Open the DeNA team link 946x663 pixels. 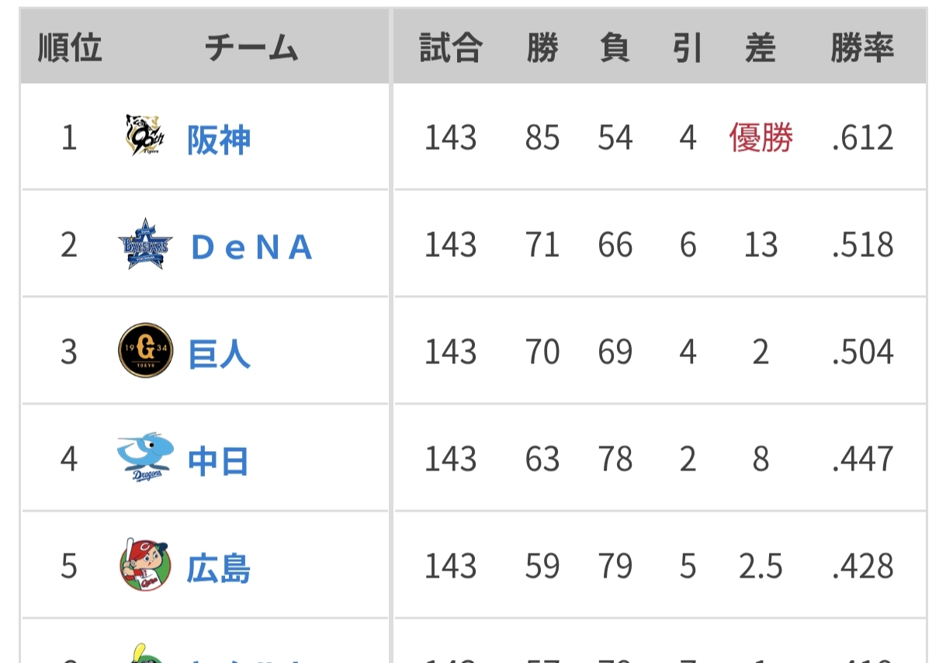(251, 247)
